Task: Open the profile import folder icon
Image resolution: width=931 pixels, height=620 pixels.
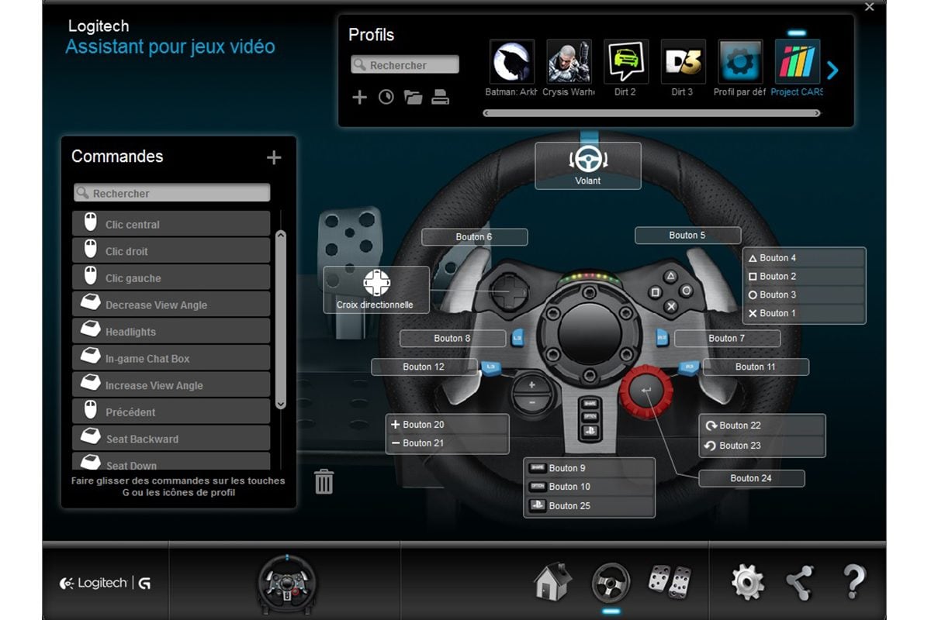Action: [413, 97]
